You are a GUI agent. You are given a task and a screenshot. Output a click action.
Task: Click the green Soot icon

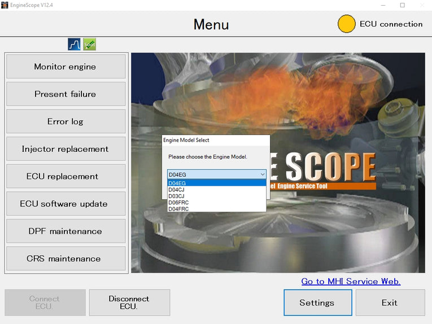89,44
